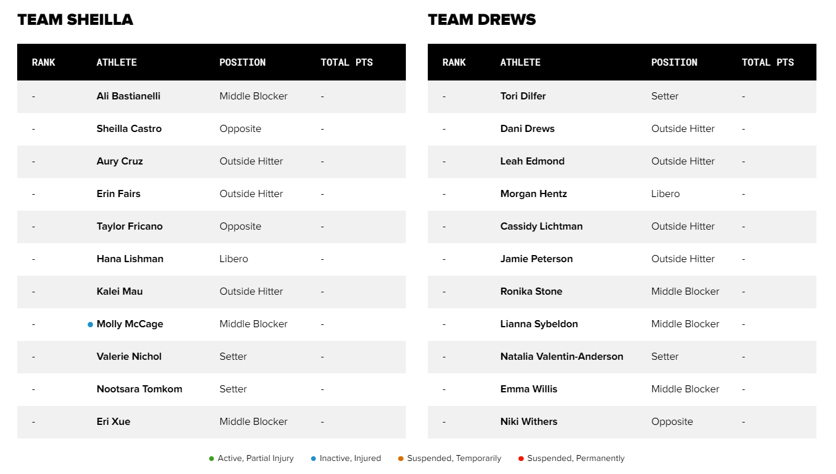Click the red Suspended, Permanently legend dot
This screenshot has width=836, height=474.
pyautogui.click(x=521, y=459)
